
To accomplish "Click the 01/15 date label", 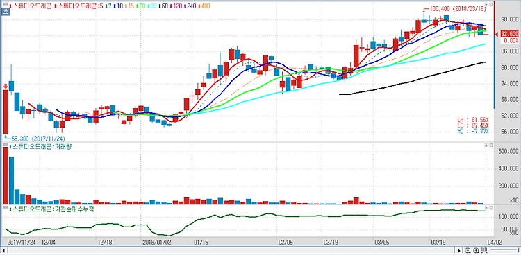I will click(201, 242).
